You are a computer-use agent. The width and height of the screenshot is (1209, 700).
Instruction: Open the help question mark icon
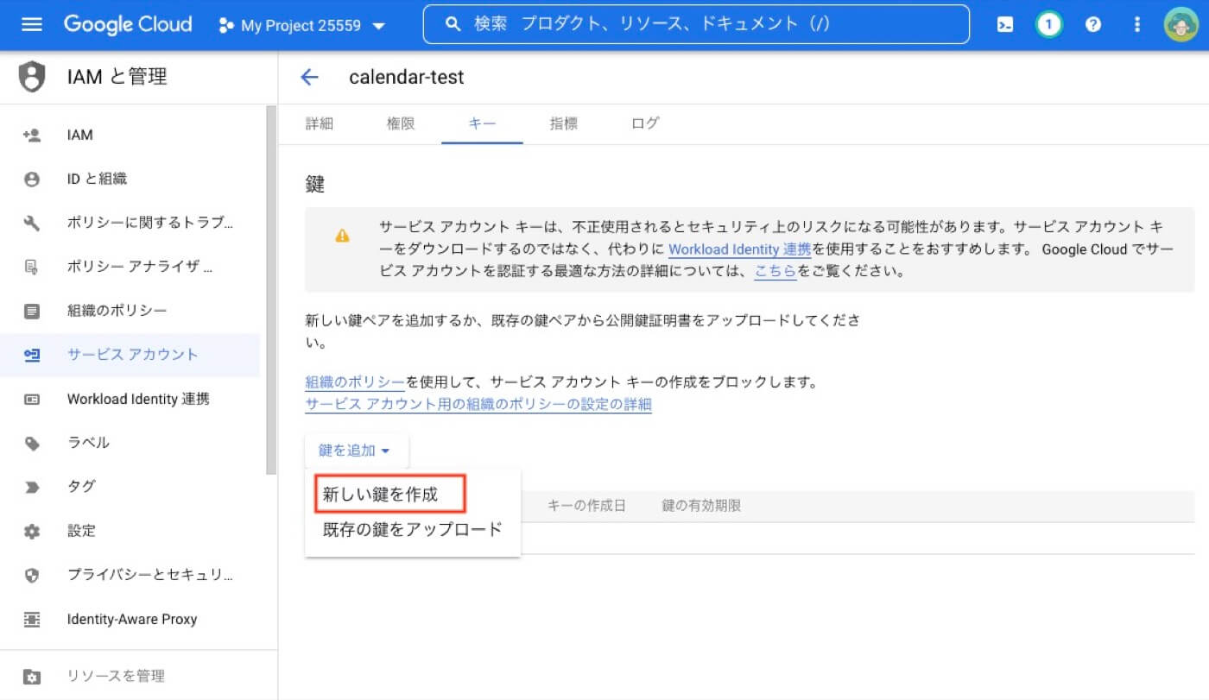pos(1093,25)
